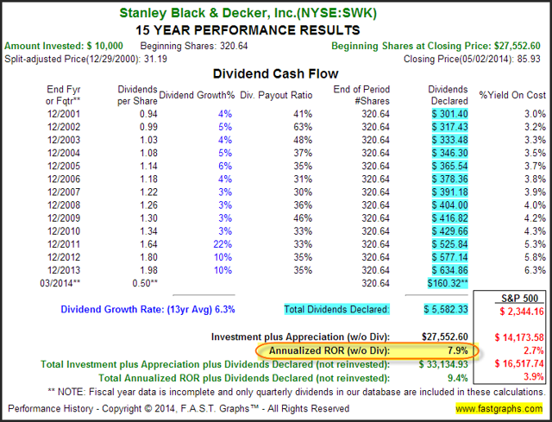The image size is (552, 422).
Task: Click '%Yield On Cost' column header
Action: 512,95
